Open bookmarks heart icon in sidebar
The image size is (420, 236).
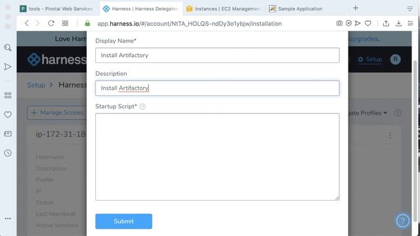[8, 115]
